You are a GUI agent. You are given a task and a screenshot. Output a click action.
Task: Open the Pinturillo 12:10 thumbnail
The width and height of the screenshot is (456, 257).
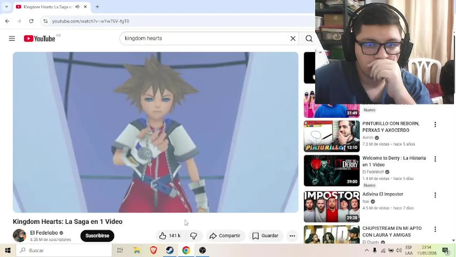pos(332,136)
